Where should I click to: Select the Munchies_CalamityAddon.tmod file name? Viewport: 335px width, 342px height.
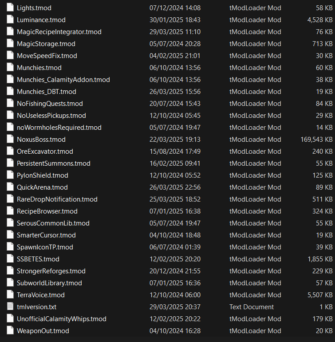coord(63,80)
